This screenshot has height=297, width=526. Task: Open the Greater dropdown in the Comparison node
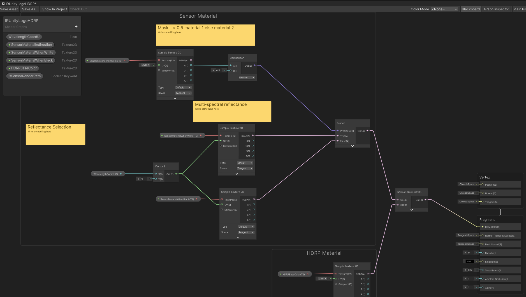pyautogui.click(x=246, y=78)
